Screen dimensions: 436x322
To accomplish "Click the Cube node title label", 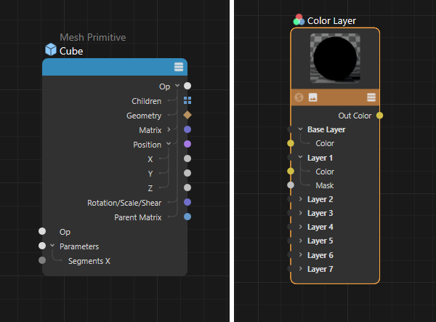I will pos(71,51).
